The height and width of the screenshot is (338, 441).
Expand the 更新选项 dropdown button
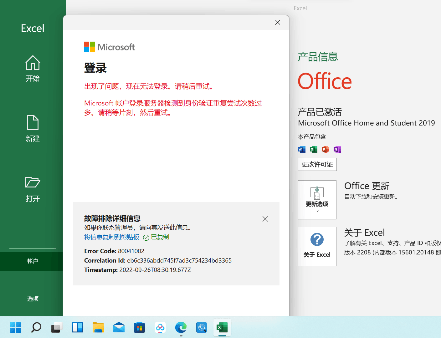point(317,200)
